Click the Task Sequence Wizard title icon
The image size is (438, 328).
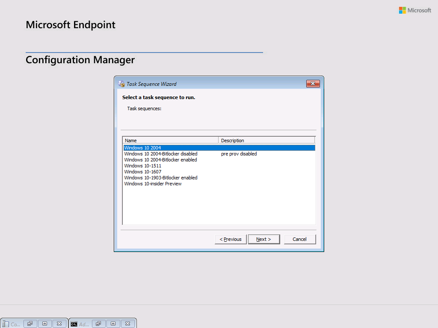coord(121,84)
